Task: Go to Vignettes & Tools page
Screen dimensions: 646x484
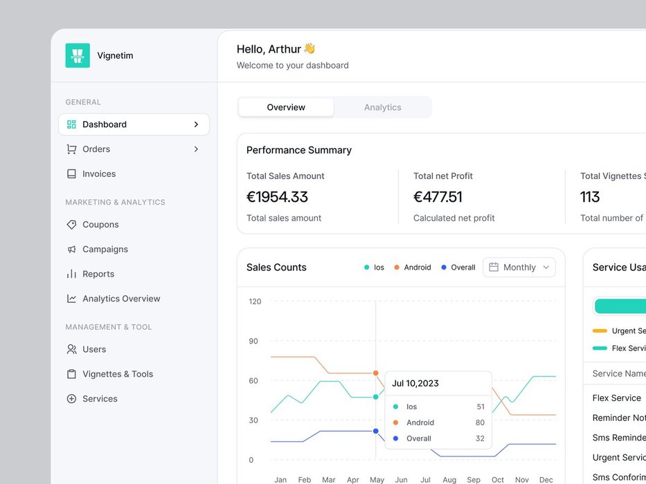Action: 118,374
